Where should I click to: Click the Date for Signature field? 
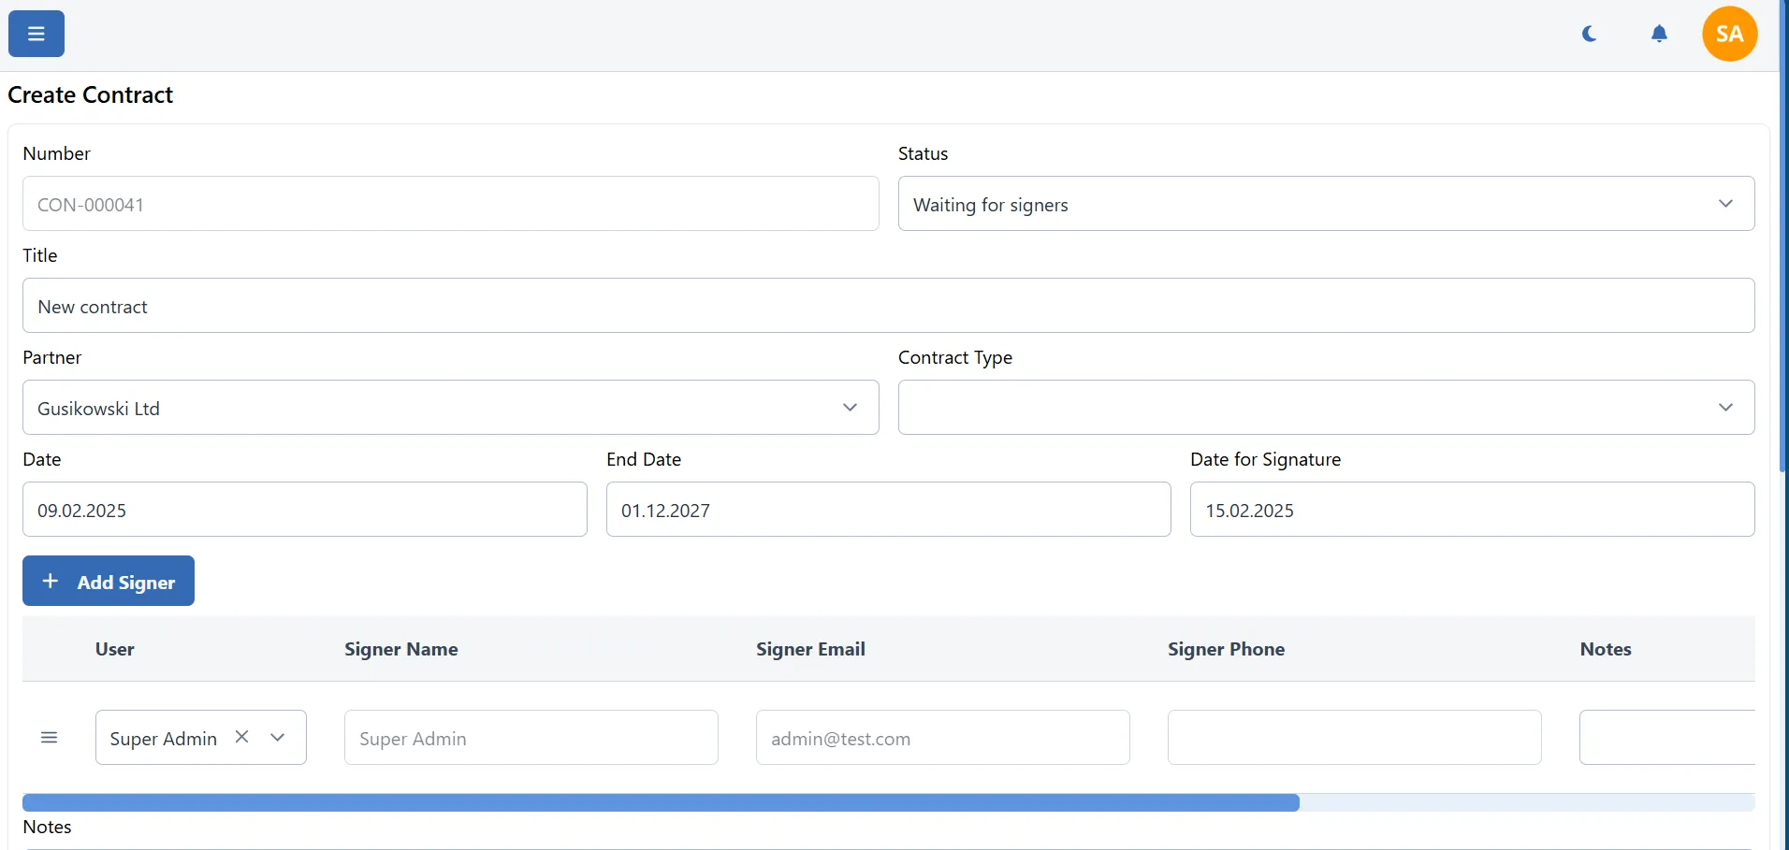[x=1472, y=510]
